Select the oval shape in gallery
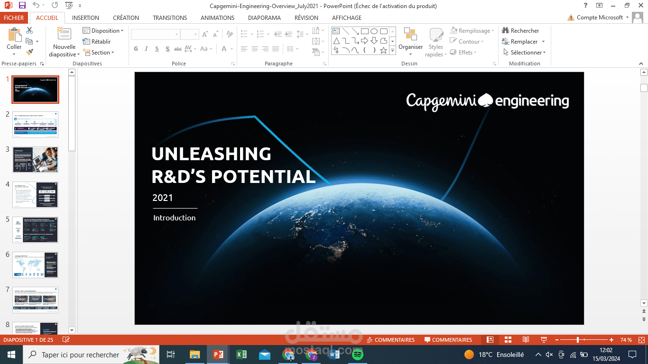 point(374,31)
